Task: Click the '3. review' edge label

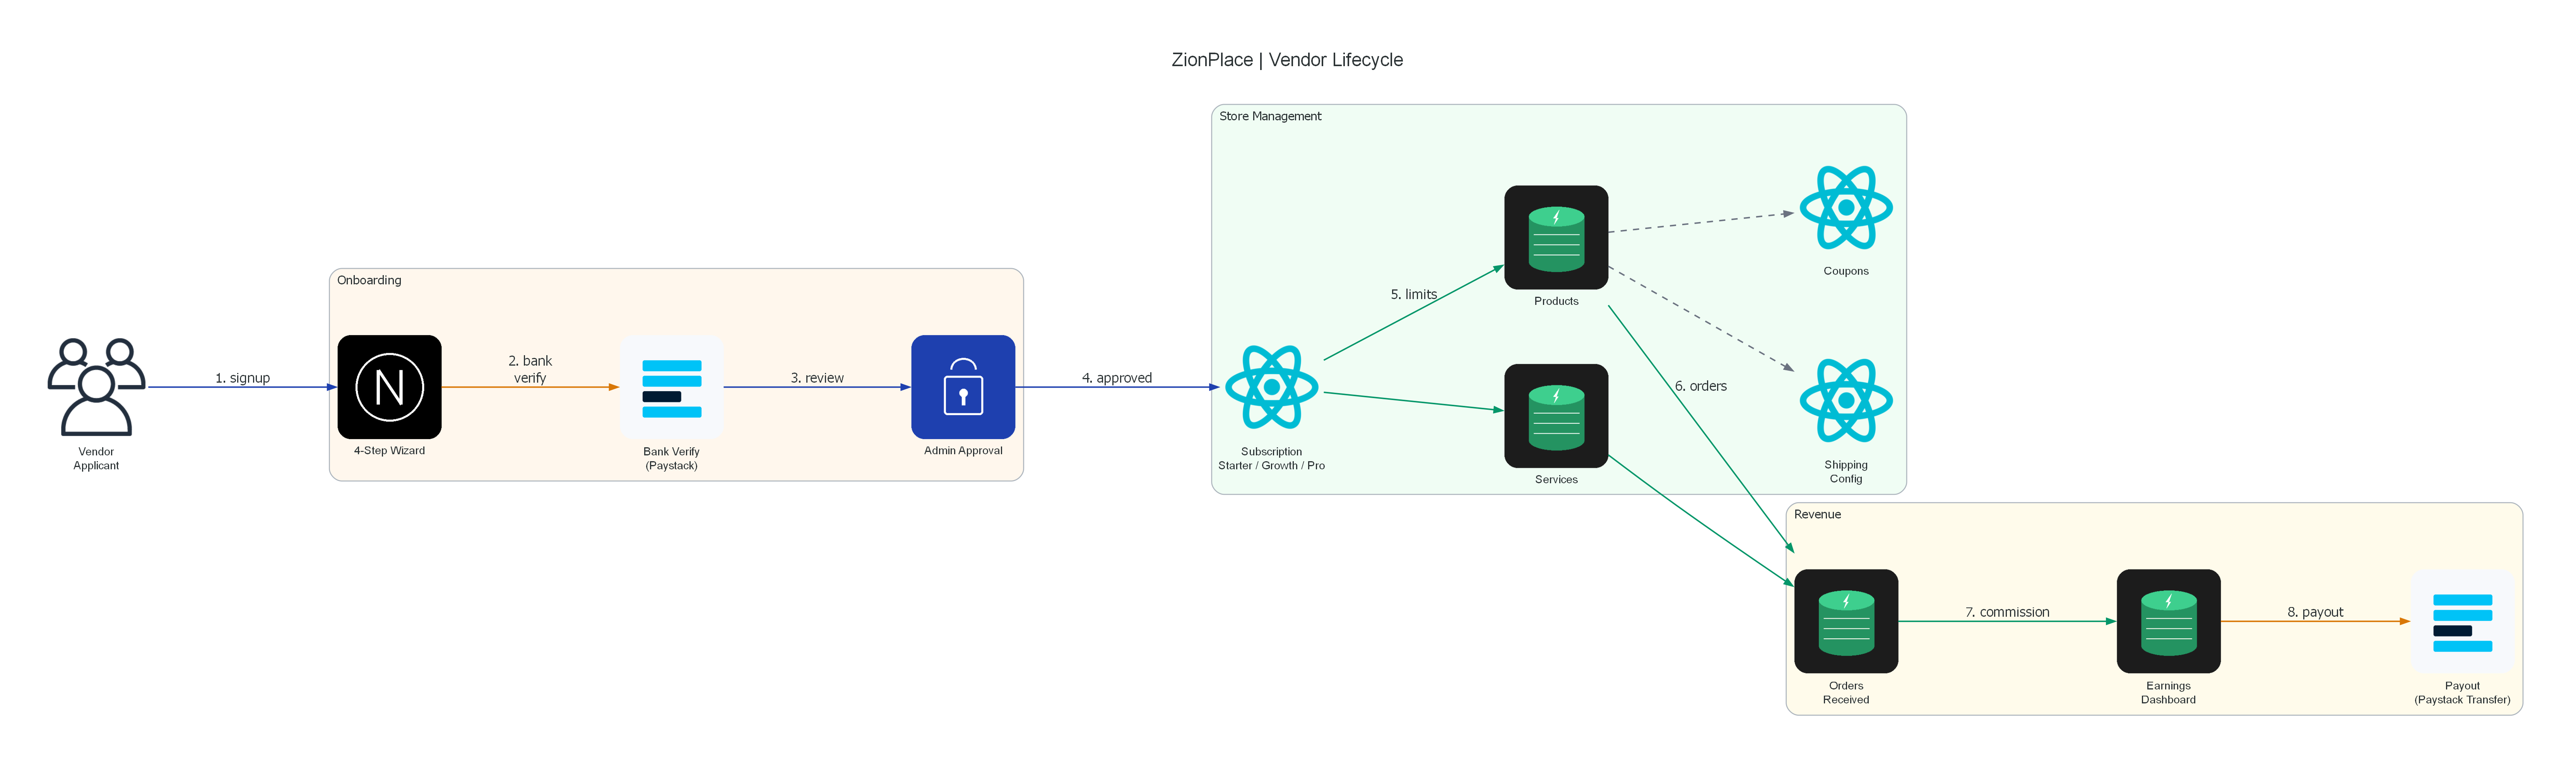Action: point(817,378)
